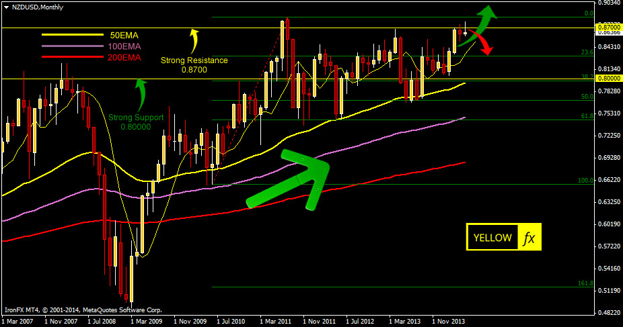The width and height of the screenshot is (623, 327).
Task: Select the 50EMA legend text
Action: point(124,34)
